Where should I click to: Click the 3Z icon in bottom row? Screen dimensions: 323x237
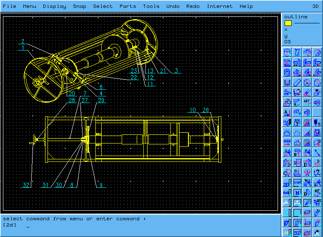point(297,233)
